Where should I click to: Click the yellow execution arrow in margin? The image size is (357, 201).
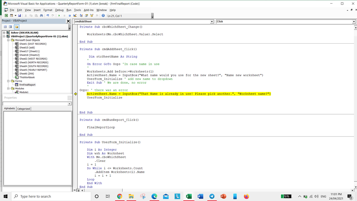pyautogui.click(x=75, y=94)
